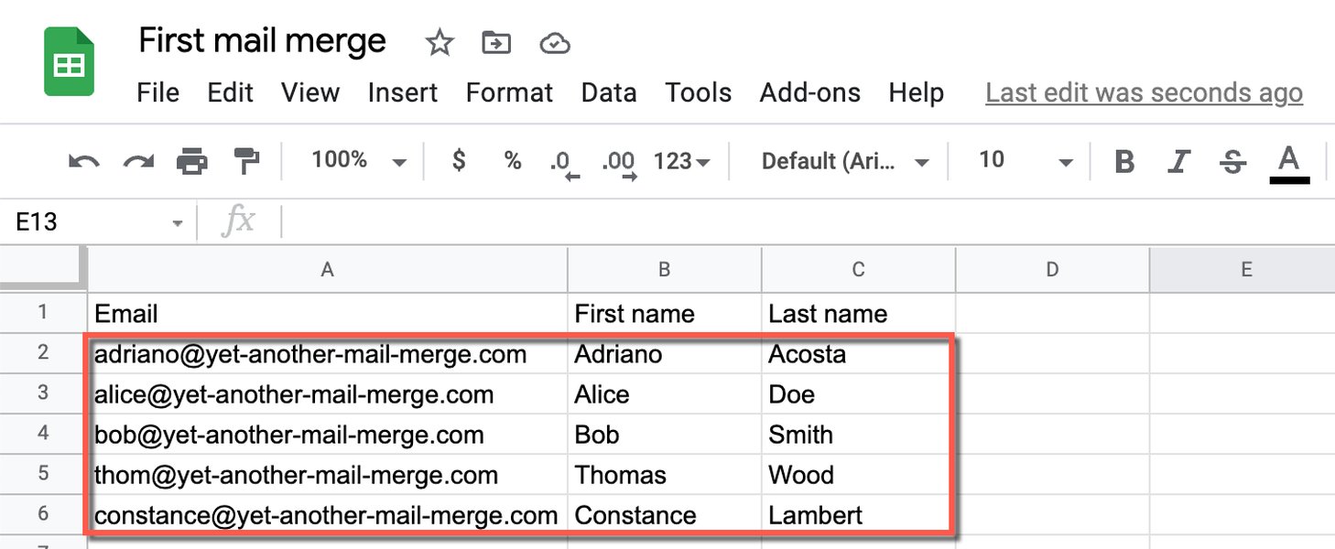The width and height of the screenshot is (1335, 549).
Task: Select row 2 header
Action: click(x=43, y=353)
